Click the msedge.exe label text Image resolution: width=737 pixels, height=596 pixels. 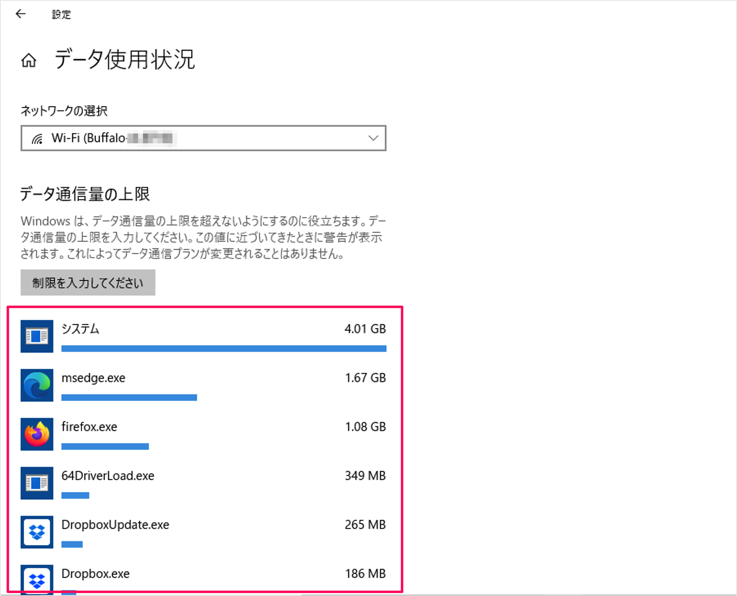pyautogui.click(x=93, y=378)
